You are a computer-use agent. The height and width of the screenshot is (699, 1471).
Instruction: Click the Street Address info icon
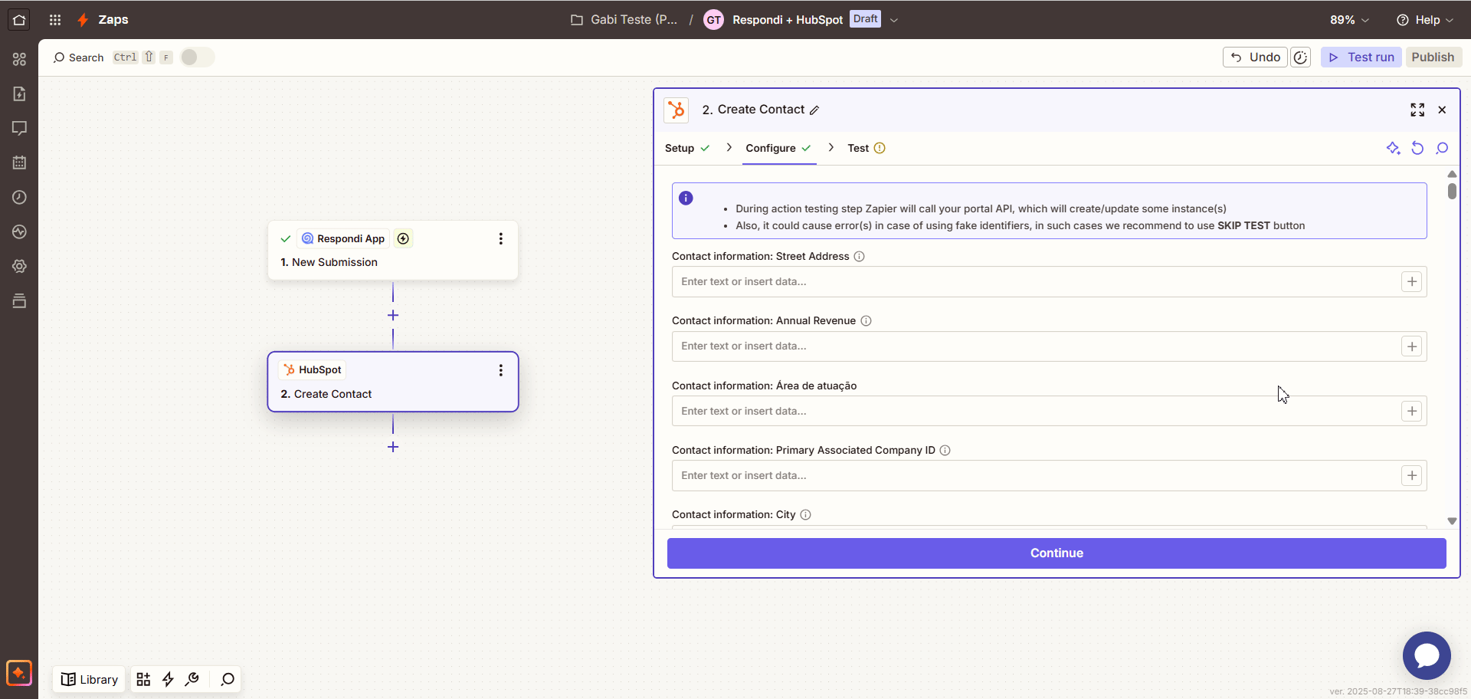(x=860, y=257)
